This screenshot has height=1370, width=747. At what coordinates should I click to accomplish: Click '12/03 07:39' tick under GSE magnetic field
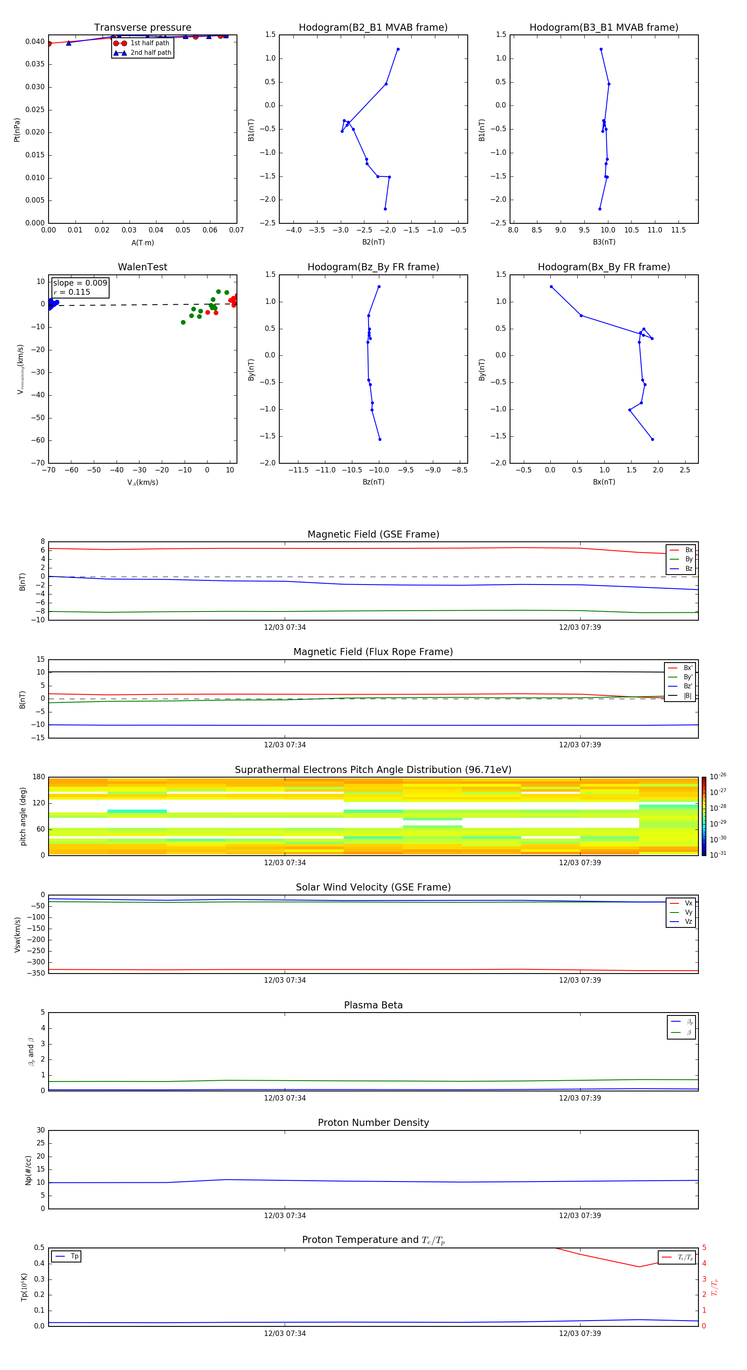tap(580, 628)
